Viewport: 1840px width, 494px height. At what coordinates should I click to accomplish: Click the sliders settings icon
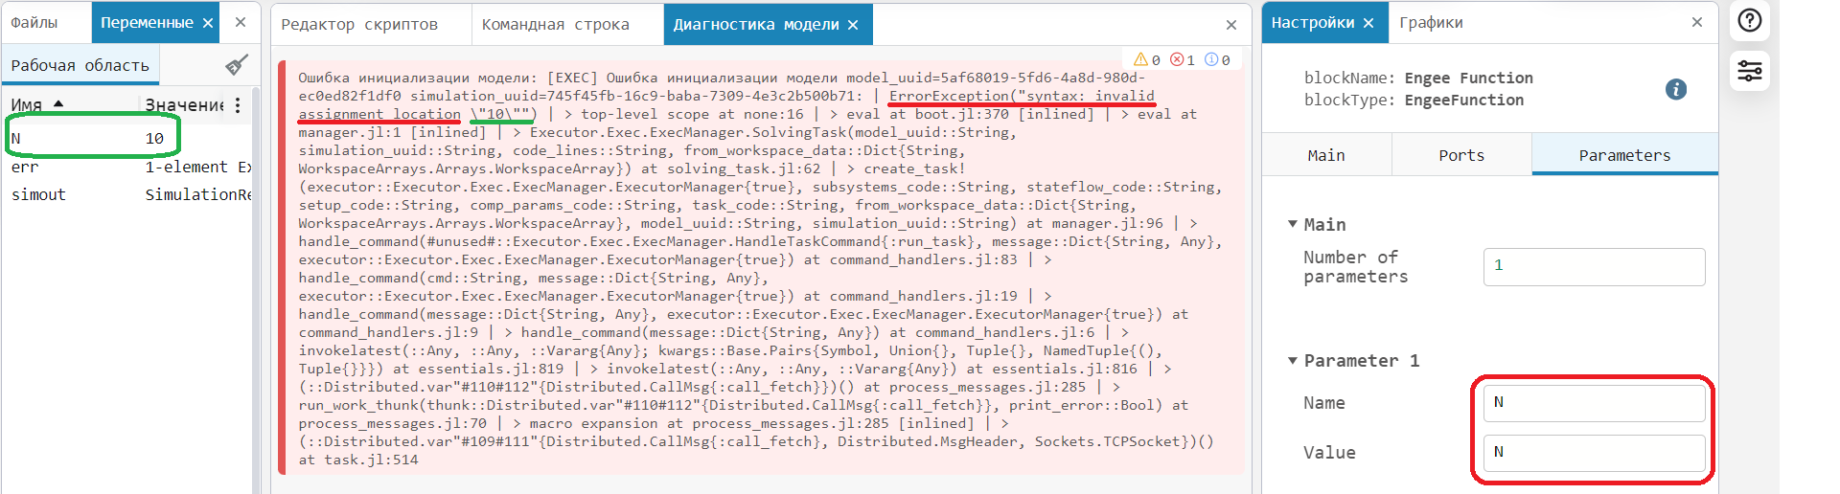click(1749, 71)
